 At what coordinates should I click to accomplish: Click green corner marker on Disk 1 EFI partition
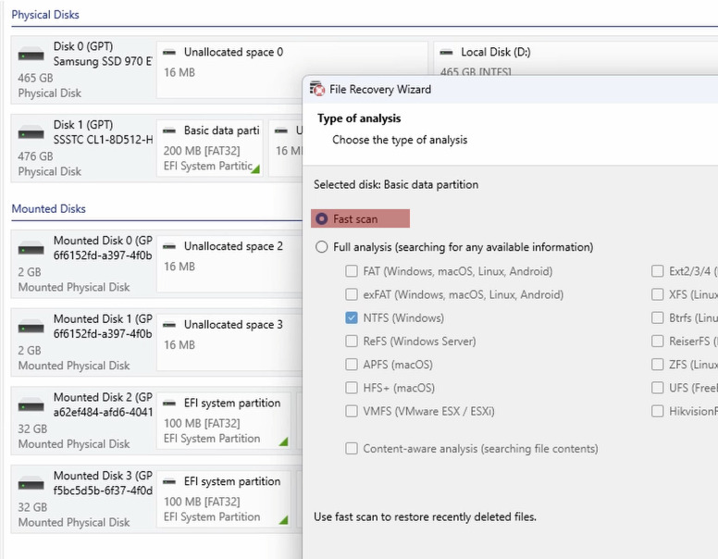click(255, 169)
